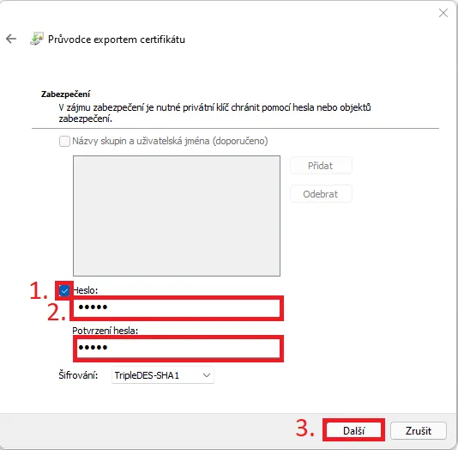This screenshot has height=450, width=458.
Task: Click the Odebrat button
Action: pyautogui.click(x=321, y=194)
